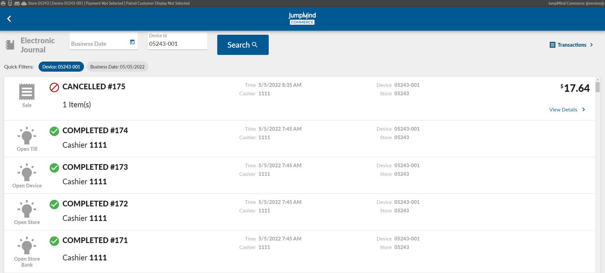This screenshot has width=605, height=273.
Task: Open the COMPLETED #171 Open Store Bank entry
Action: click(x=95, y=240)
